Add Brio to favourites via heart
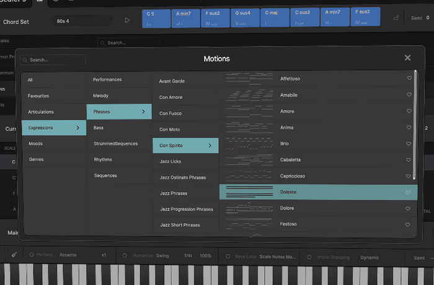434x285 pixels. click(x=409, y=143)
